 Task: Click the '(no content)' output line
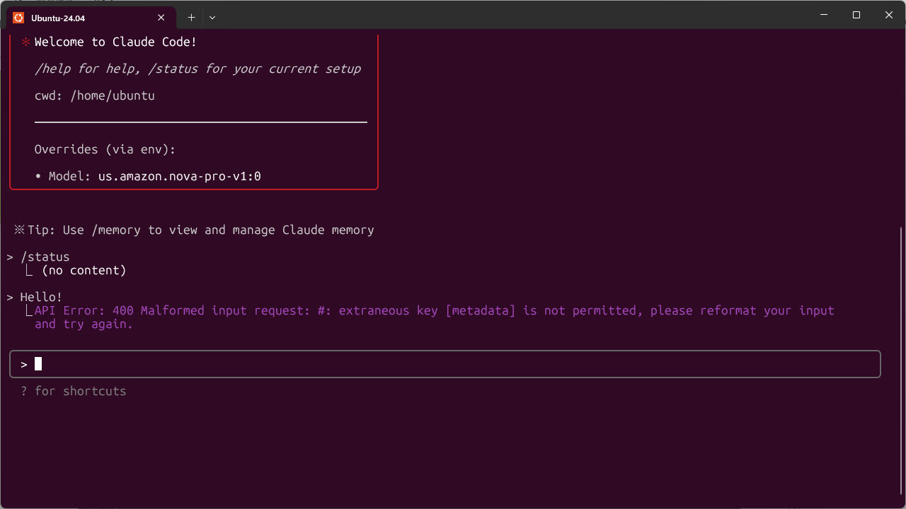[x=84, y=270]
